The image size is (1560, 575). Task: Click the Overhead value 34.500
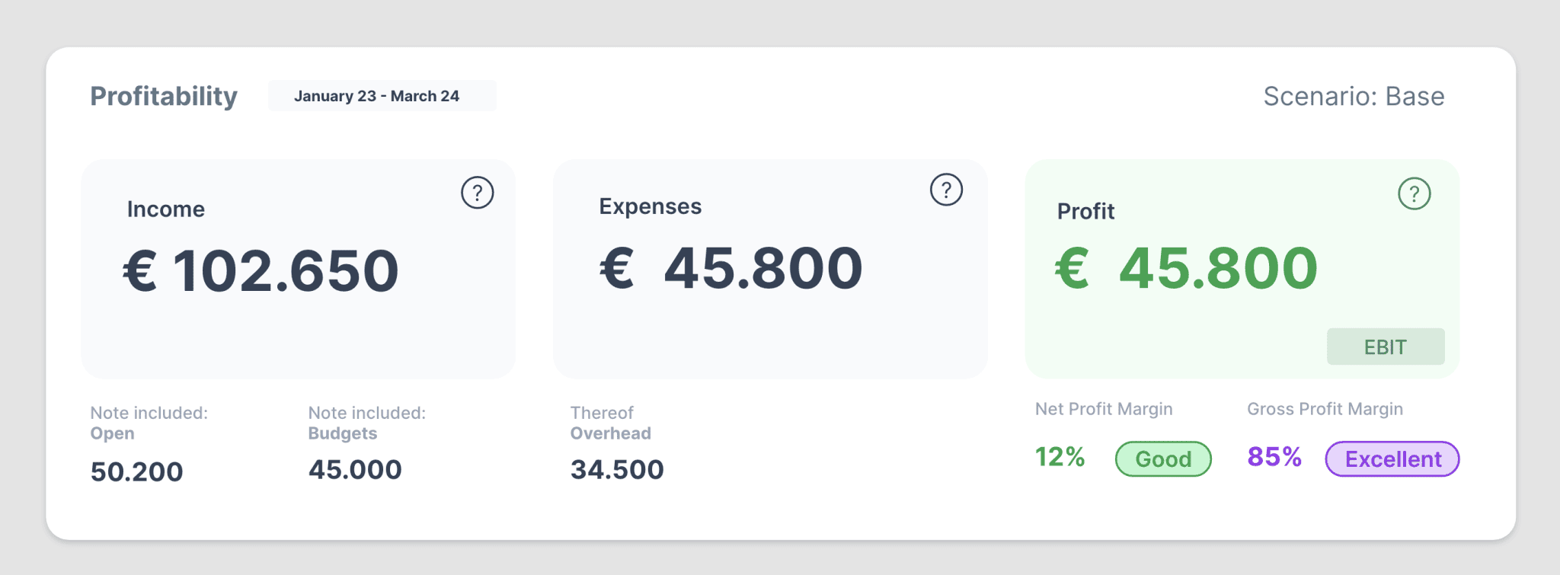(x=617, y=470)
